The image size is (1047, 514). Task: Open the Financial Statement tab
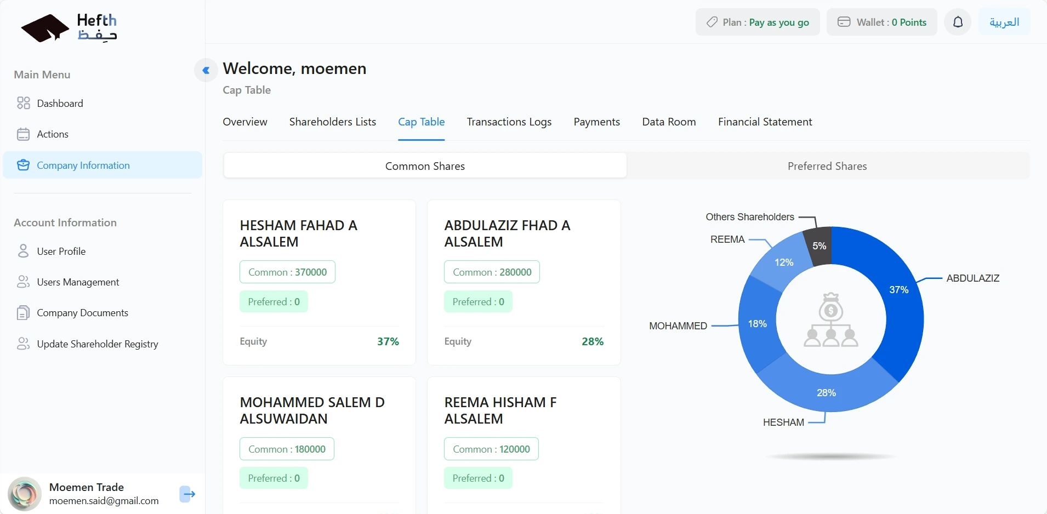[x=765, y=122]
